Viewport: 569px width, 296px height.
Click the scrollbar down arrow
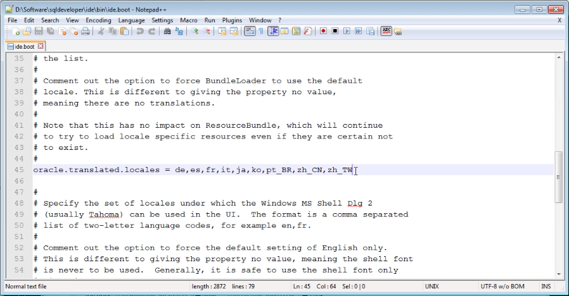click(559, 274)
